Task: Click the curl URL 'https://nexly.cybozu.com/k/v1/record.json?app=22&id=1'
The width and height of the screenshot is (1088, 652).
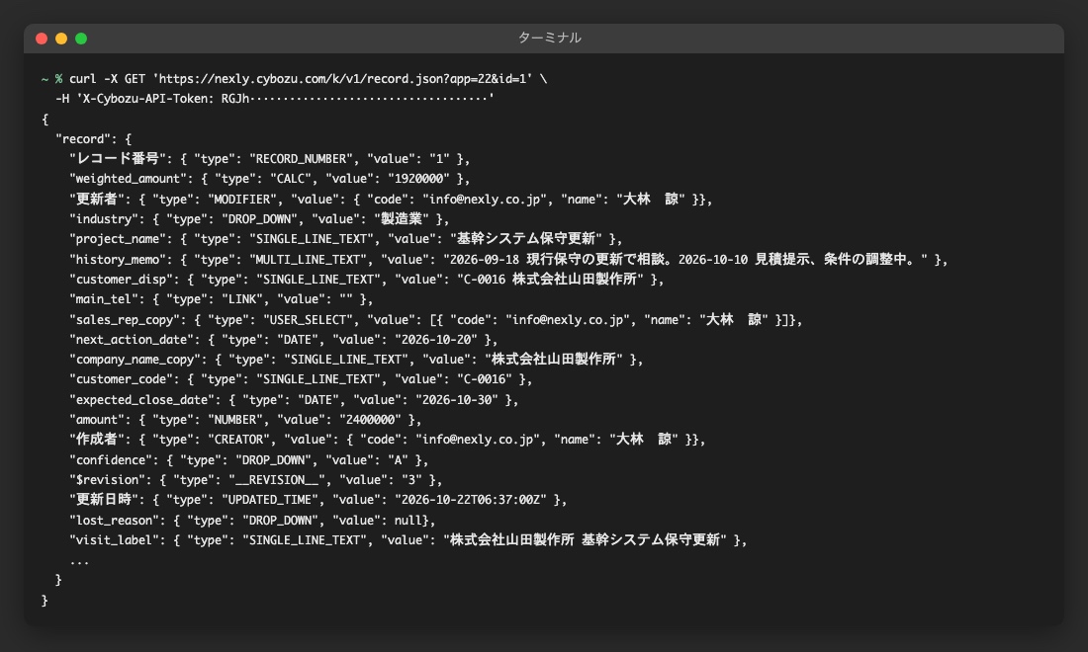Action: tap(343, 79)
